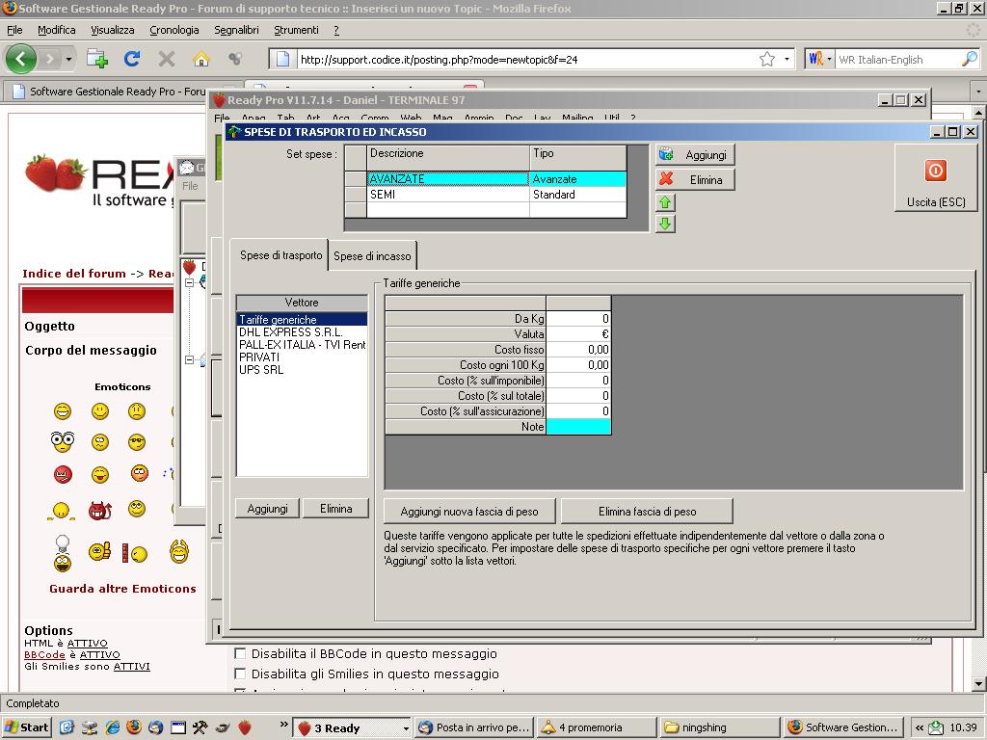Open the ningshing folder taskbar item
987x740 pixels.
(x=720, y=727)
